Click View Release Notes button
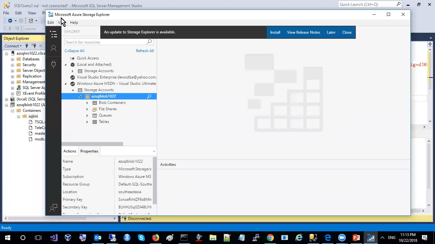Viewport: 435px width, 244px height. [x=303, y=32]
